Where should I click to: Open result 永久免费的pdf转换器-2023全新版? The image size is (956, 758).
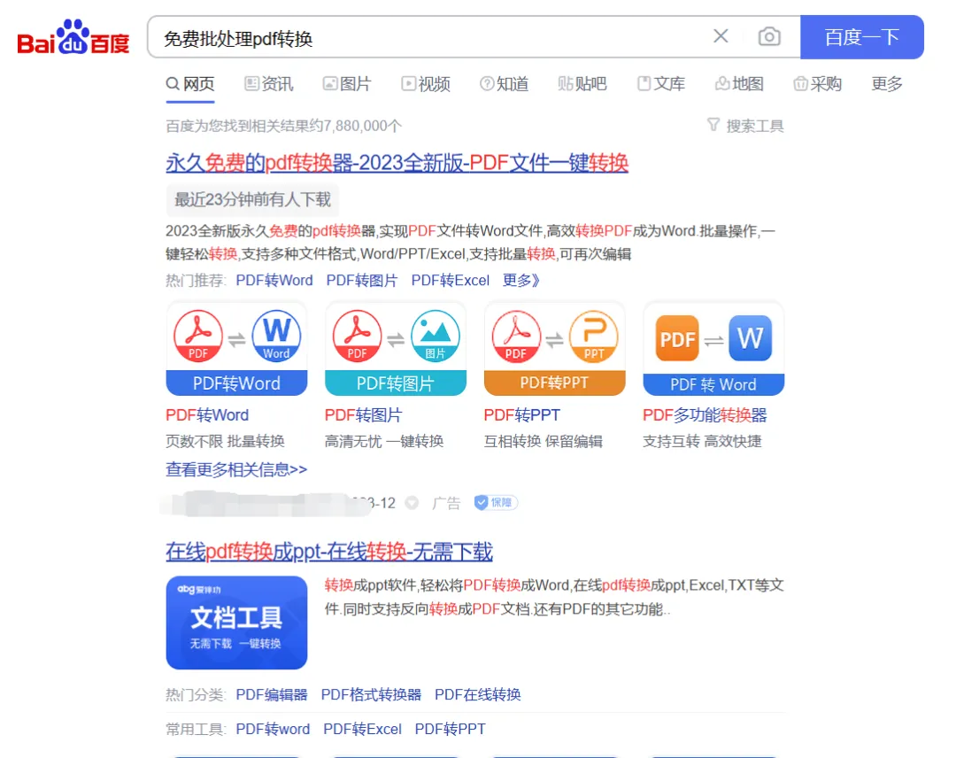[x=397, y=163]
